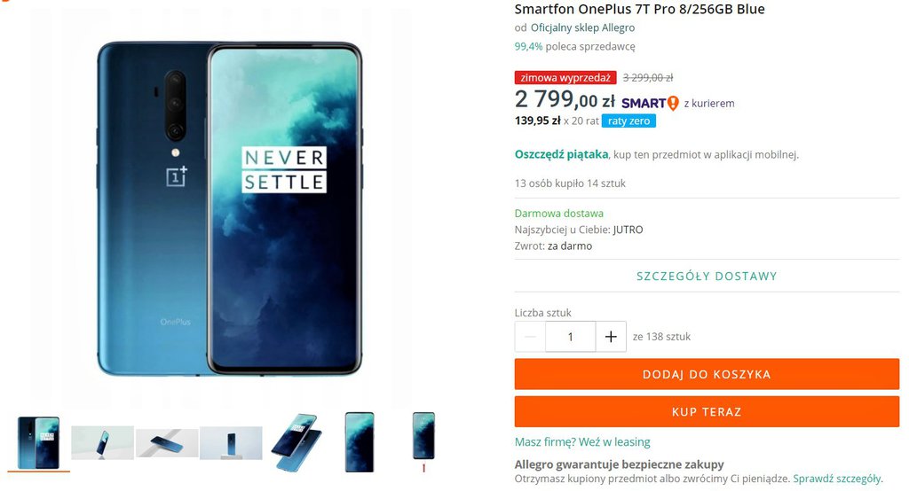Select the fourth thumbnail of phone back on stand
This screenshot has height=491, width=909.
pyautogui.click(x=231, y=442)
